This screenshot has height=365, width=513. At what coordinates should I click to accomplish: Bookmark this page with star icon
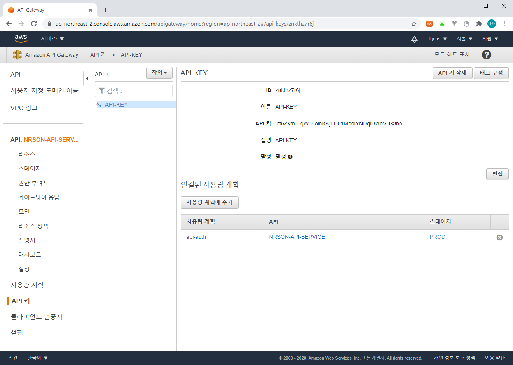(414, 24)
